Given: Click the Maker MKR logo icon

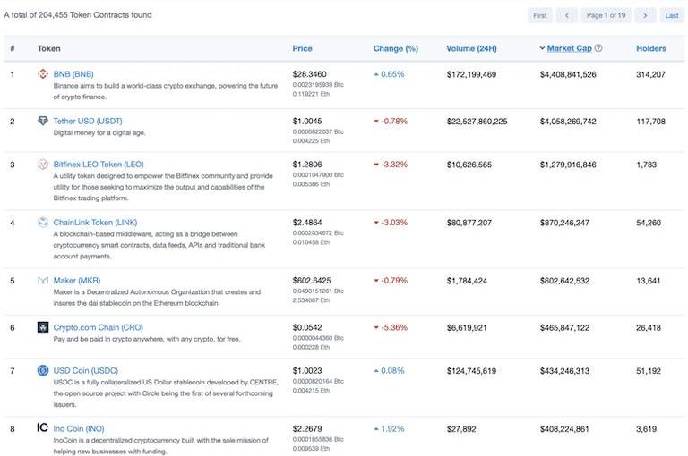Looking at the screenshot, I should tap(43, 281).
